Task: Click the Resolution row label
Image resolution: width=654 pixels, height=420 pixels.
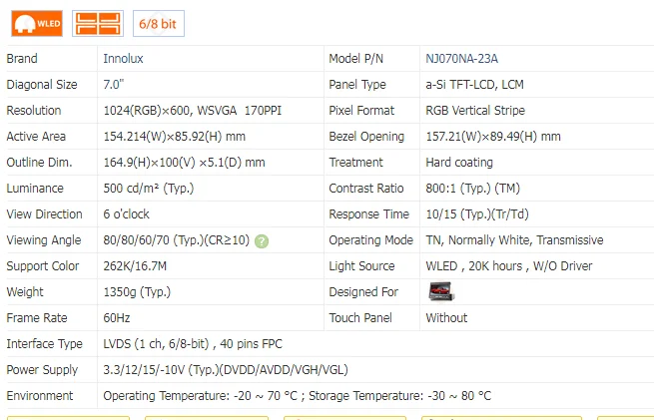Action: [33, 111]
